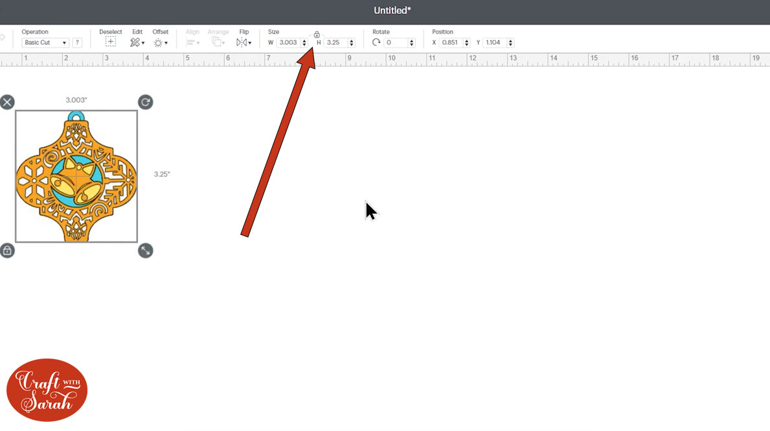
Task: Click the Rotate angle icon
Action: pyautogui.click(x=376, y=42)
